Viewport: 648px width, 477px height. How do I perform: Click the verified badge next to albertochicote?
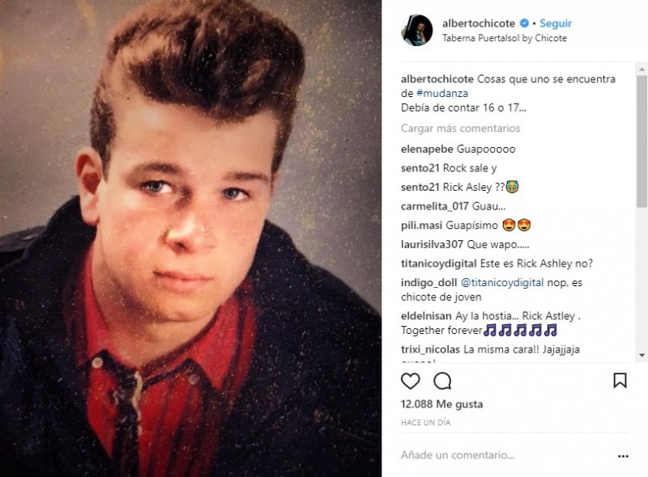coord(524,23)
